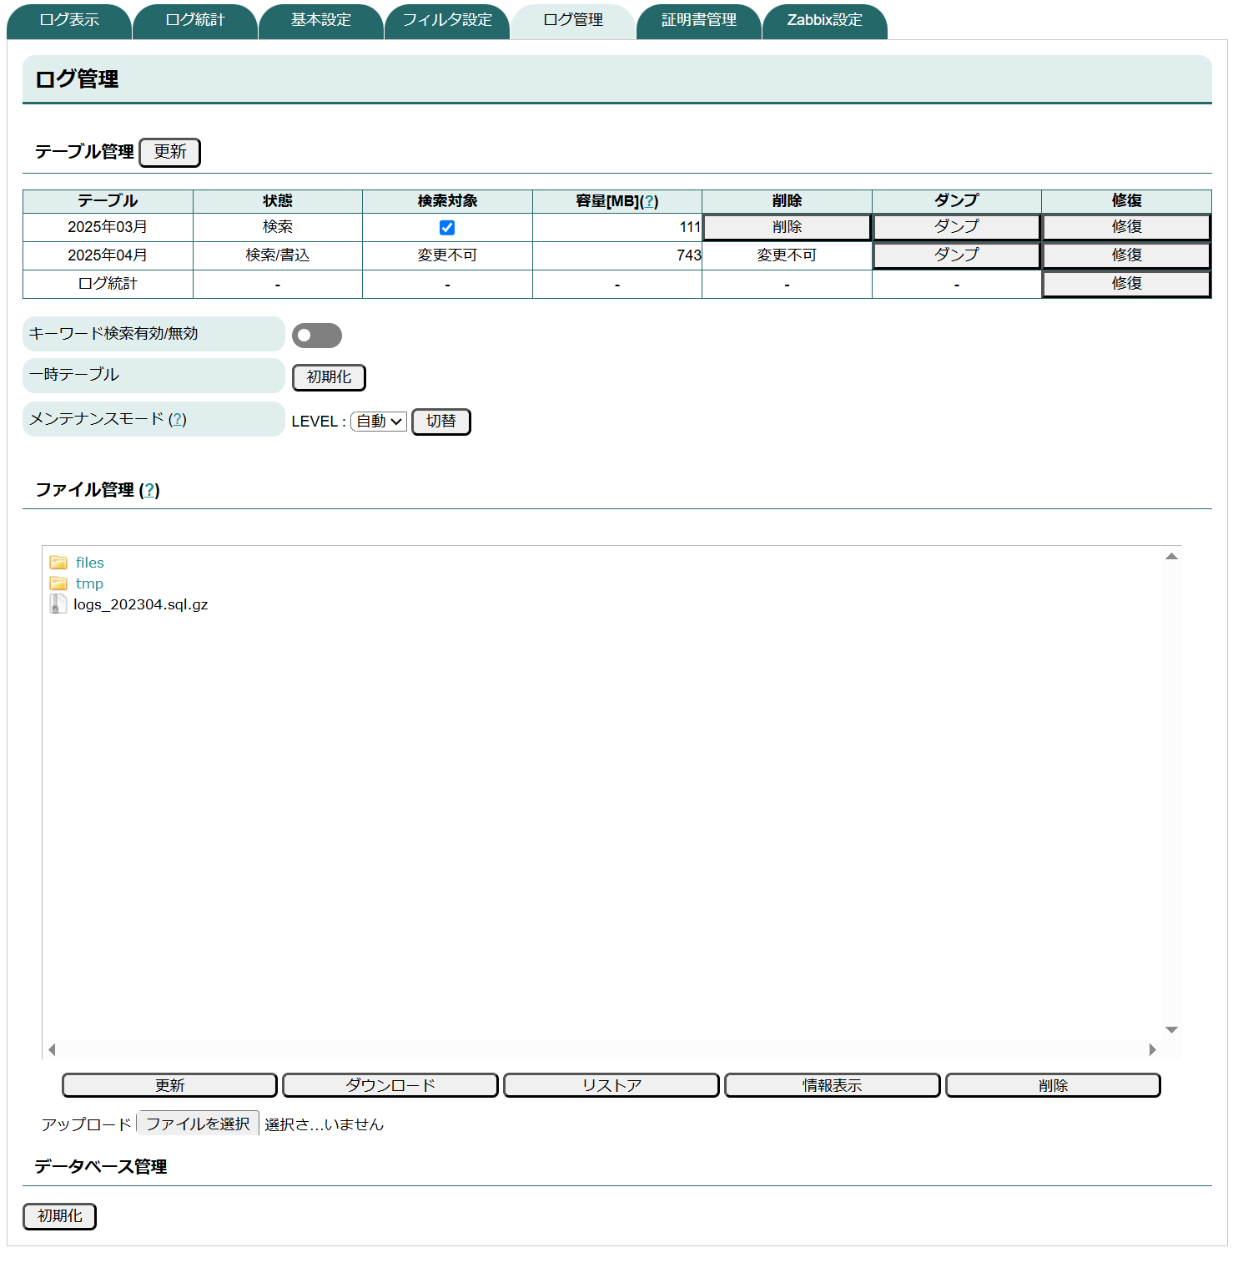Delete the 2025年03月 table
This screenshot has width=1238, height=1273.
(787, 227)
